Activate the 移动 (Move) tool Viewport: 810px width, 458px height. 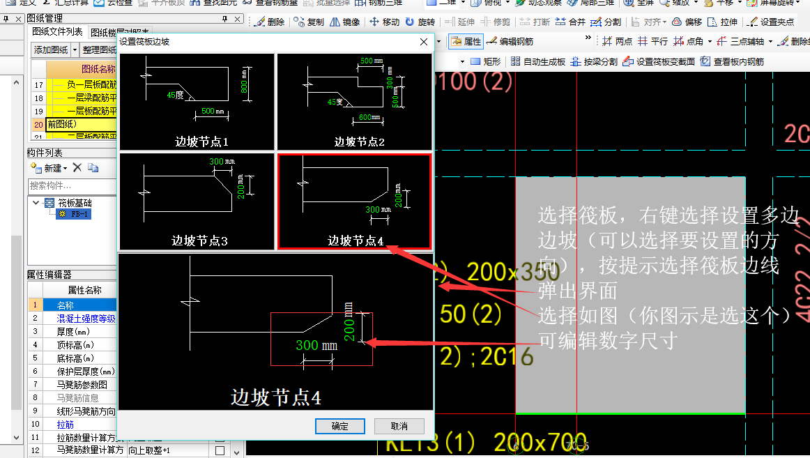click(x=385, y=22)
